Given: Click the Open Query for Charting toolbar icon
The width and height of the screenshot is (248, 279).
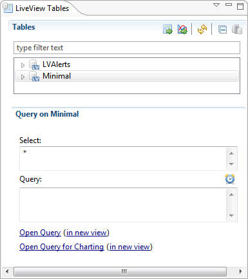Looking at the screenshot, I should (182, 29).
